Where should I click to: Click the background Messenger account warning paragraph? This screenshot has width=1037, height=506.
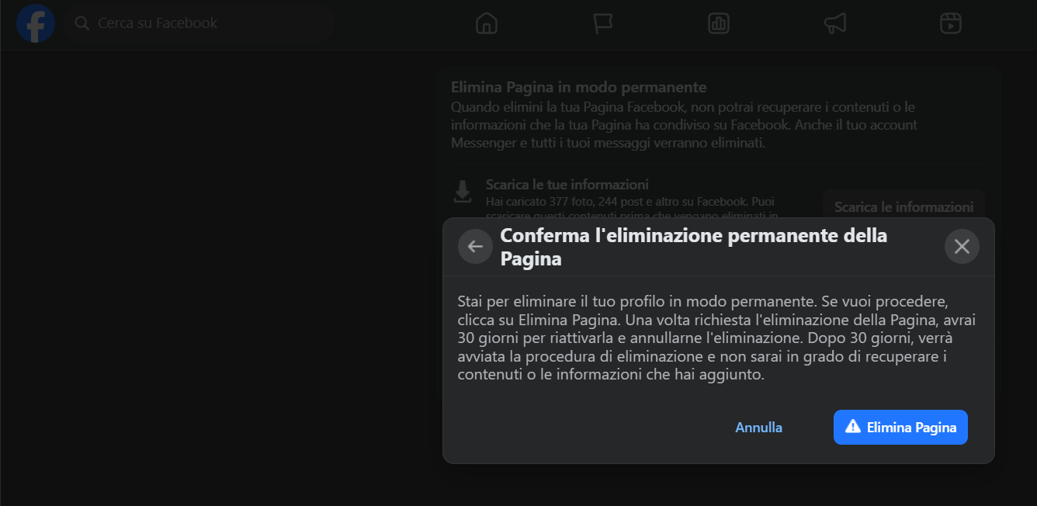[x=683, y=125]
